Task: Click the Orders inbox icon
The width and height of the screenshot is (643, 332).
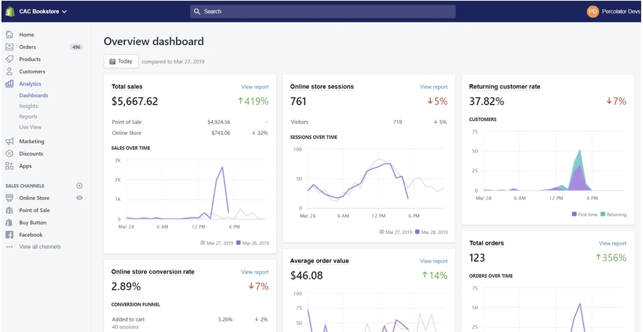Action: click(x=9, y=47)
